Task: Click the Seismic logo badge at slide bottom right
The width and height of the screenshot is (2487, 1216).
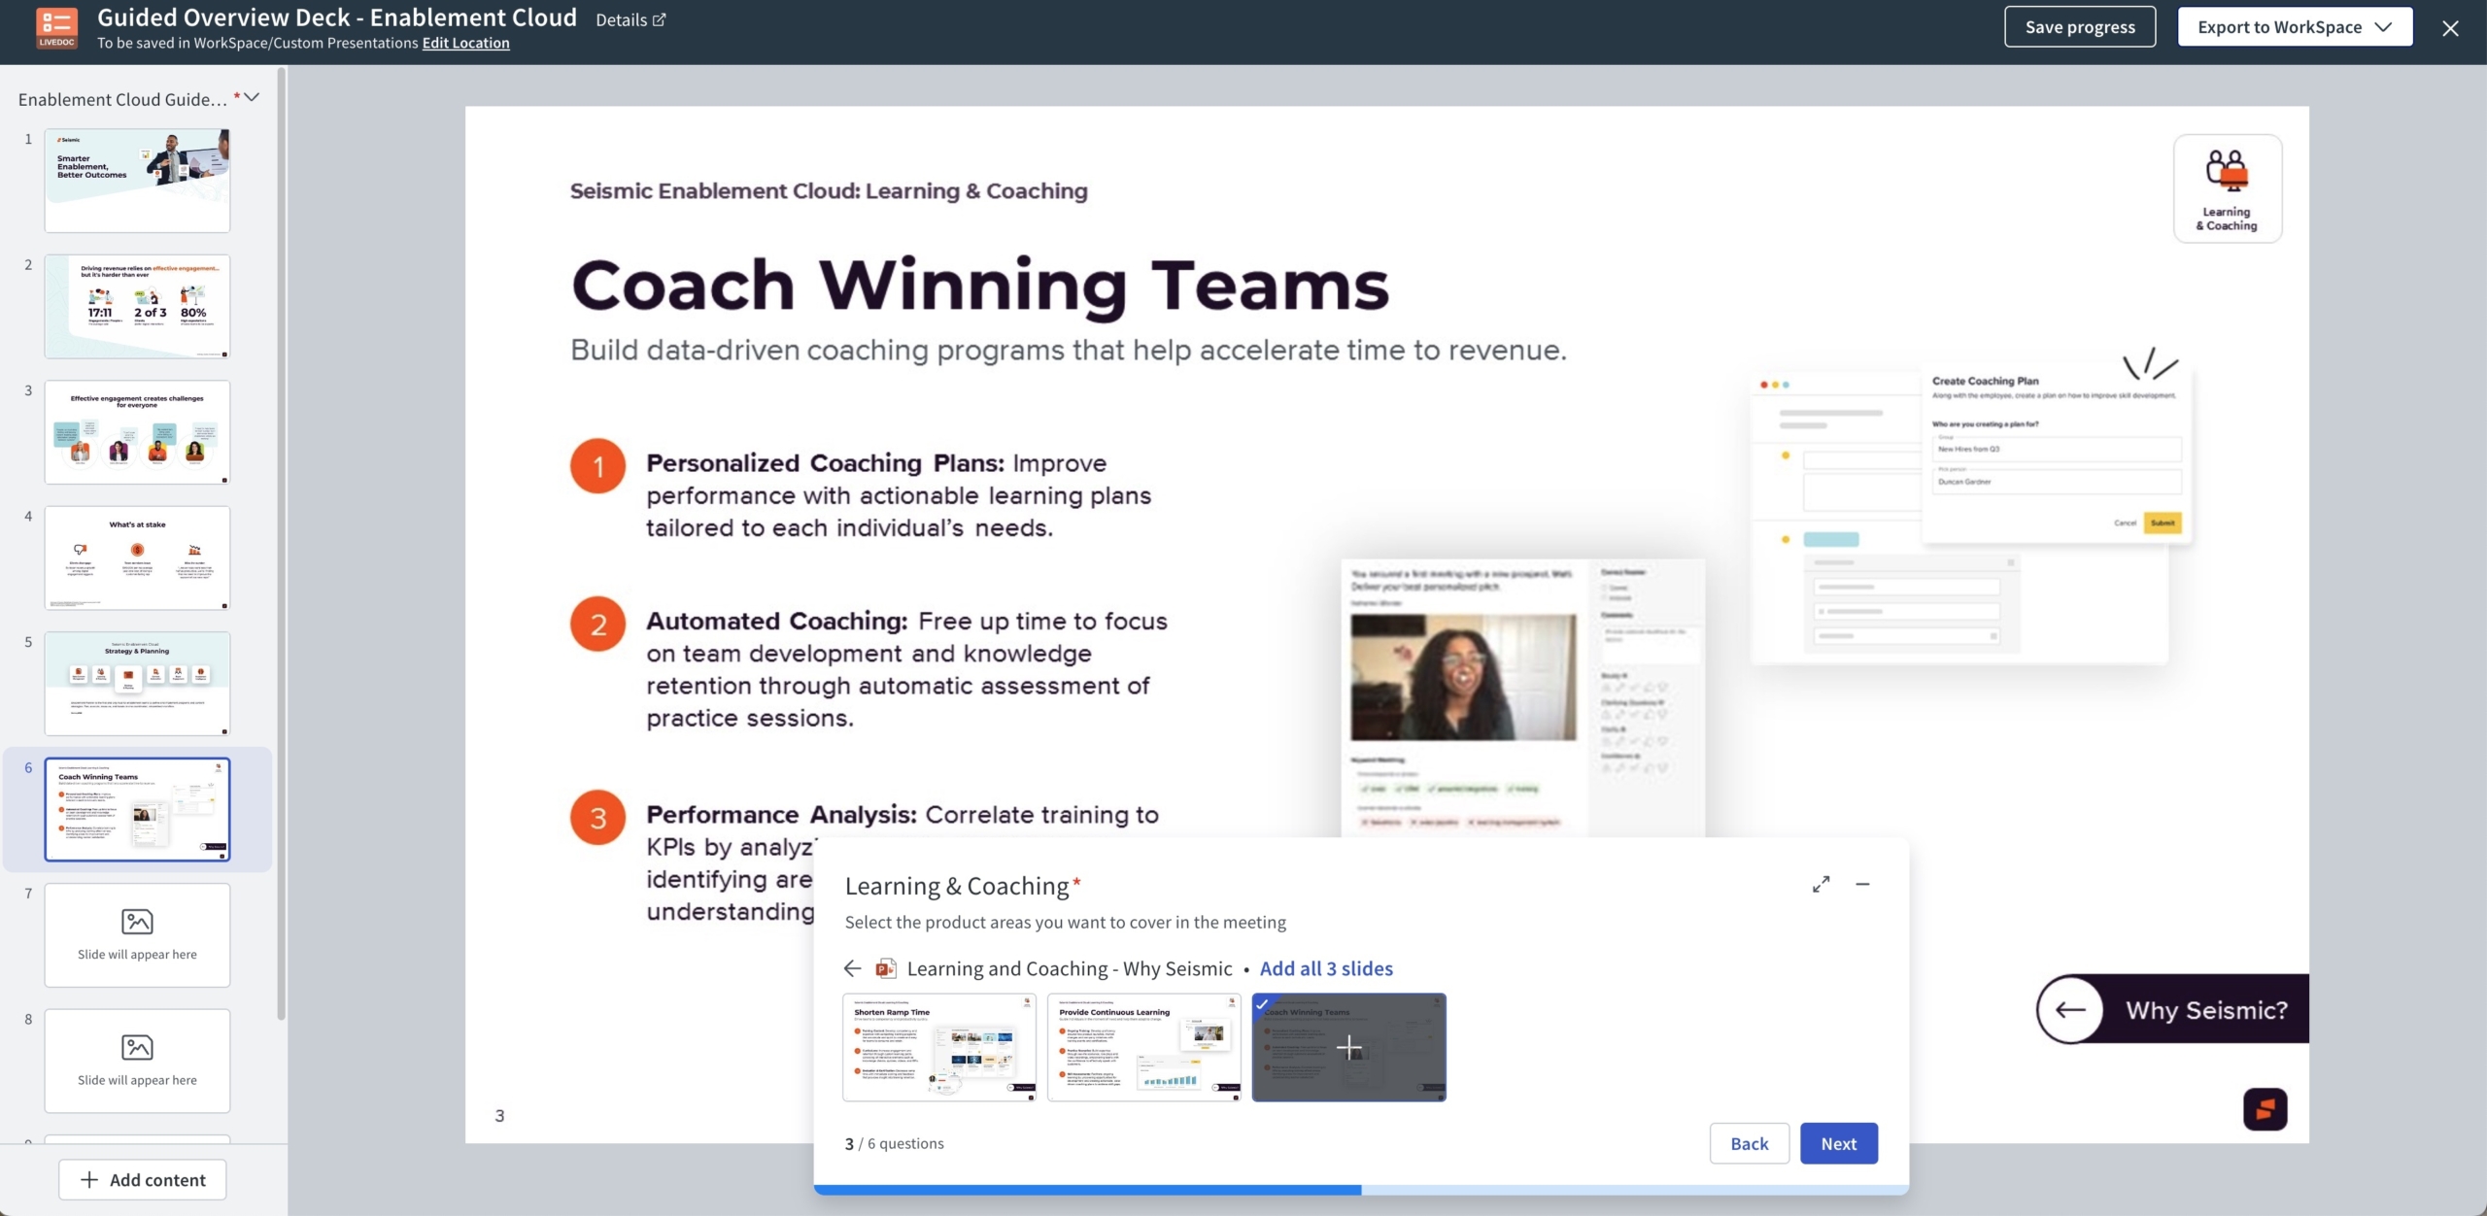Action: pos(2265,1108)
